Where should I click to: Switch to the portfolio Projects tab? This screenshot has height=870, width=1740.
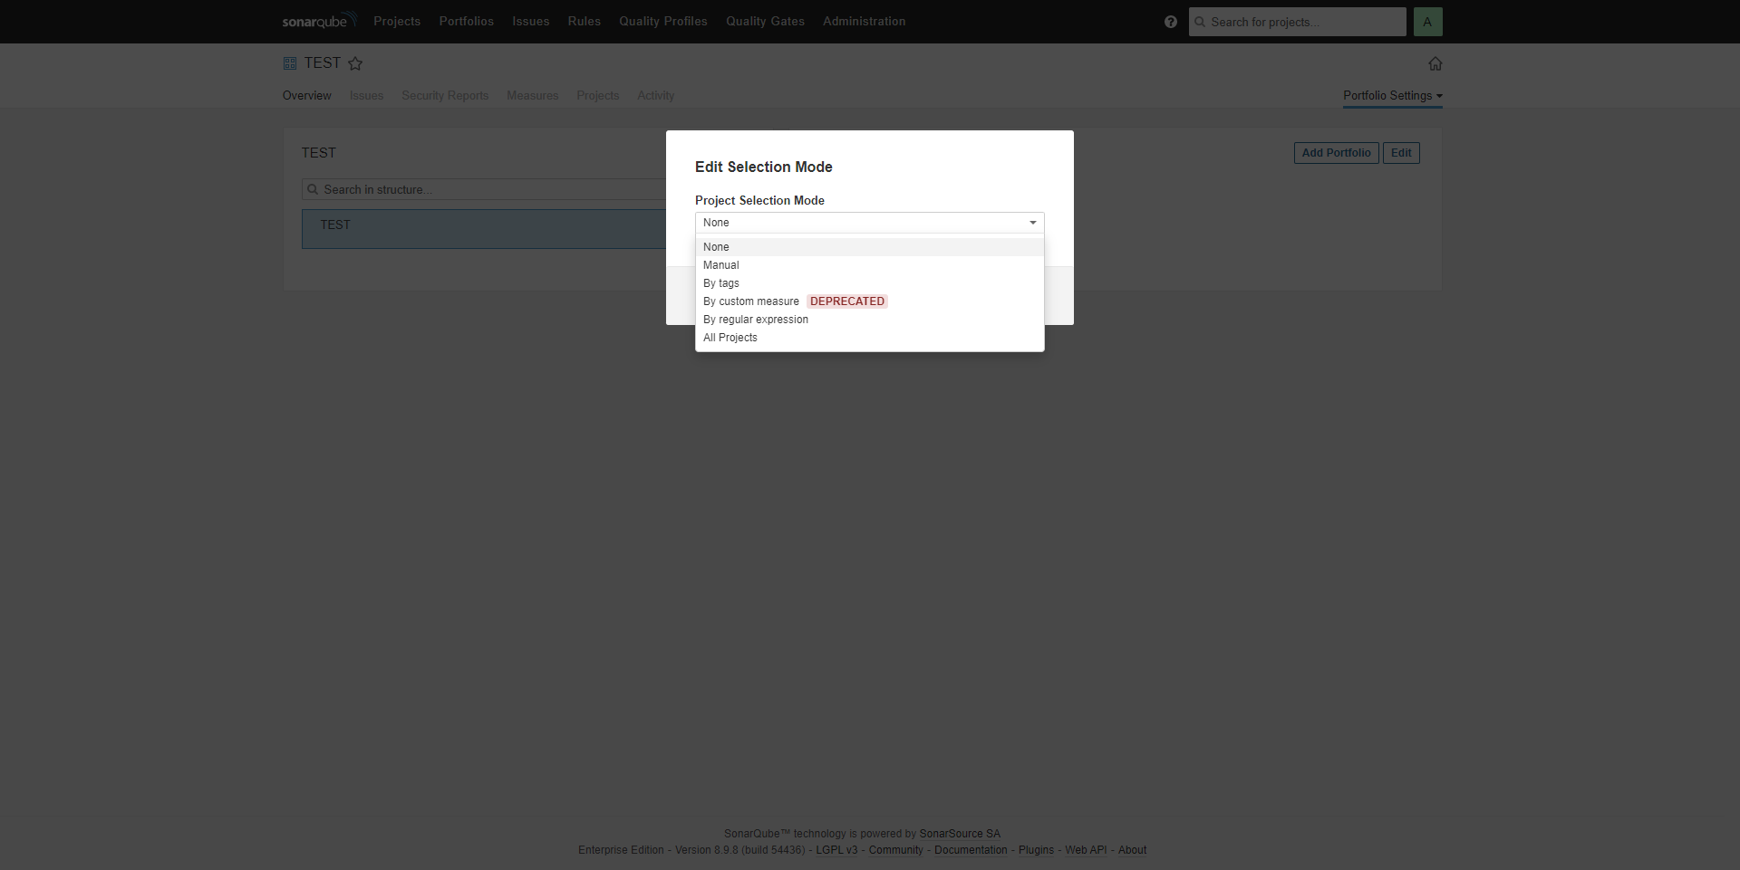(x=598, y=95)
